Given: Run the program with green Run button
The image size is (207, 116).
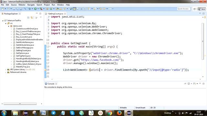Looking at the screenshot, I should point(35,9).
